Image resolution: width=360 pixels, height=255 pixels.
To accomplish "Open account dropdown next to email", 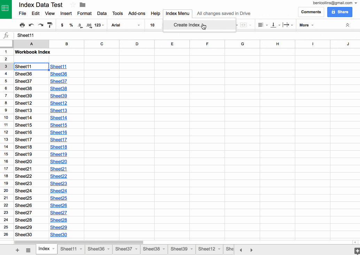I will click(x=356, y=3).
